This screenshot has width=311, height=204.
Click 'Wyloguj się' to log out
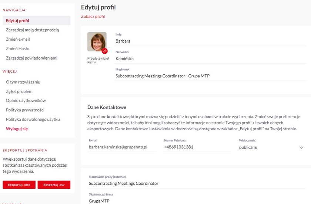(17, 129)
